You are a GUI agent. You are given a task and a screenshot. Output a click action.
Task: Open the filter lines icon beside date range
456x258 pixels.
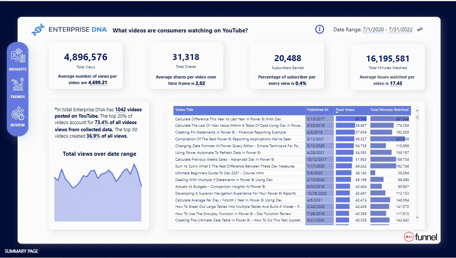coord(420,29)
